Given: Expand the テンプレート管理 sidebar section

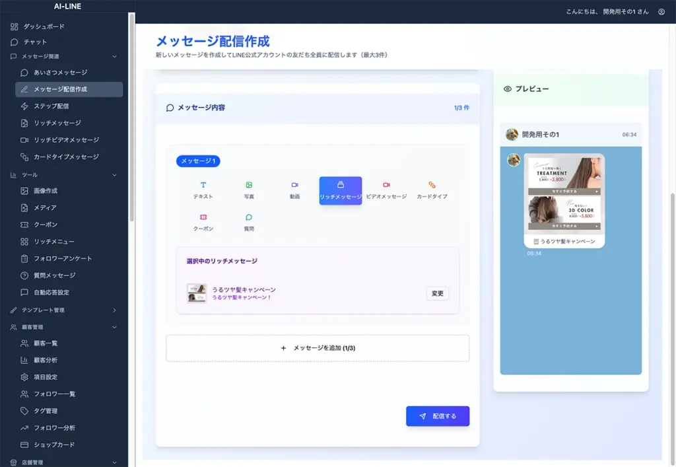Looking at the screenshot, I should pos(115,310).
